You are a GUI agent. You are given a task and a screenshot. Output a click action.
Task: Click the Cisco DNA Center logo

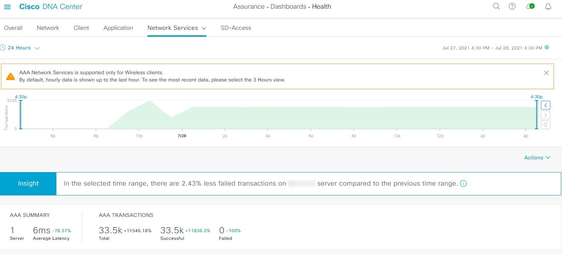pos(51,7)
